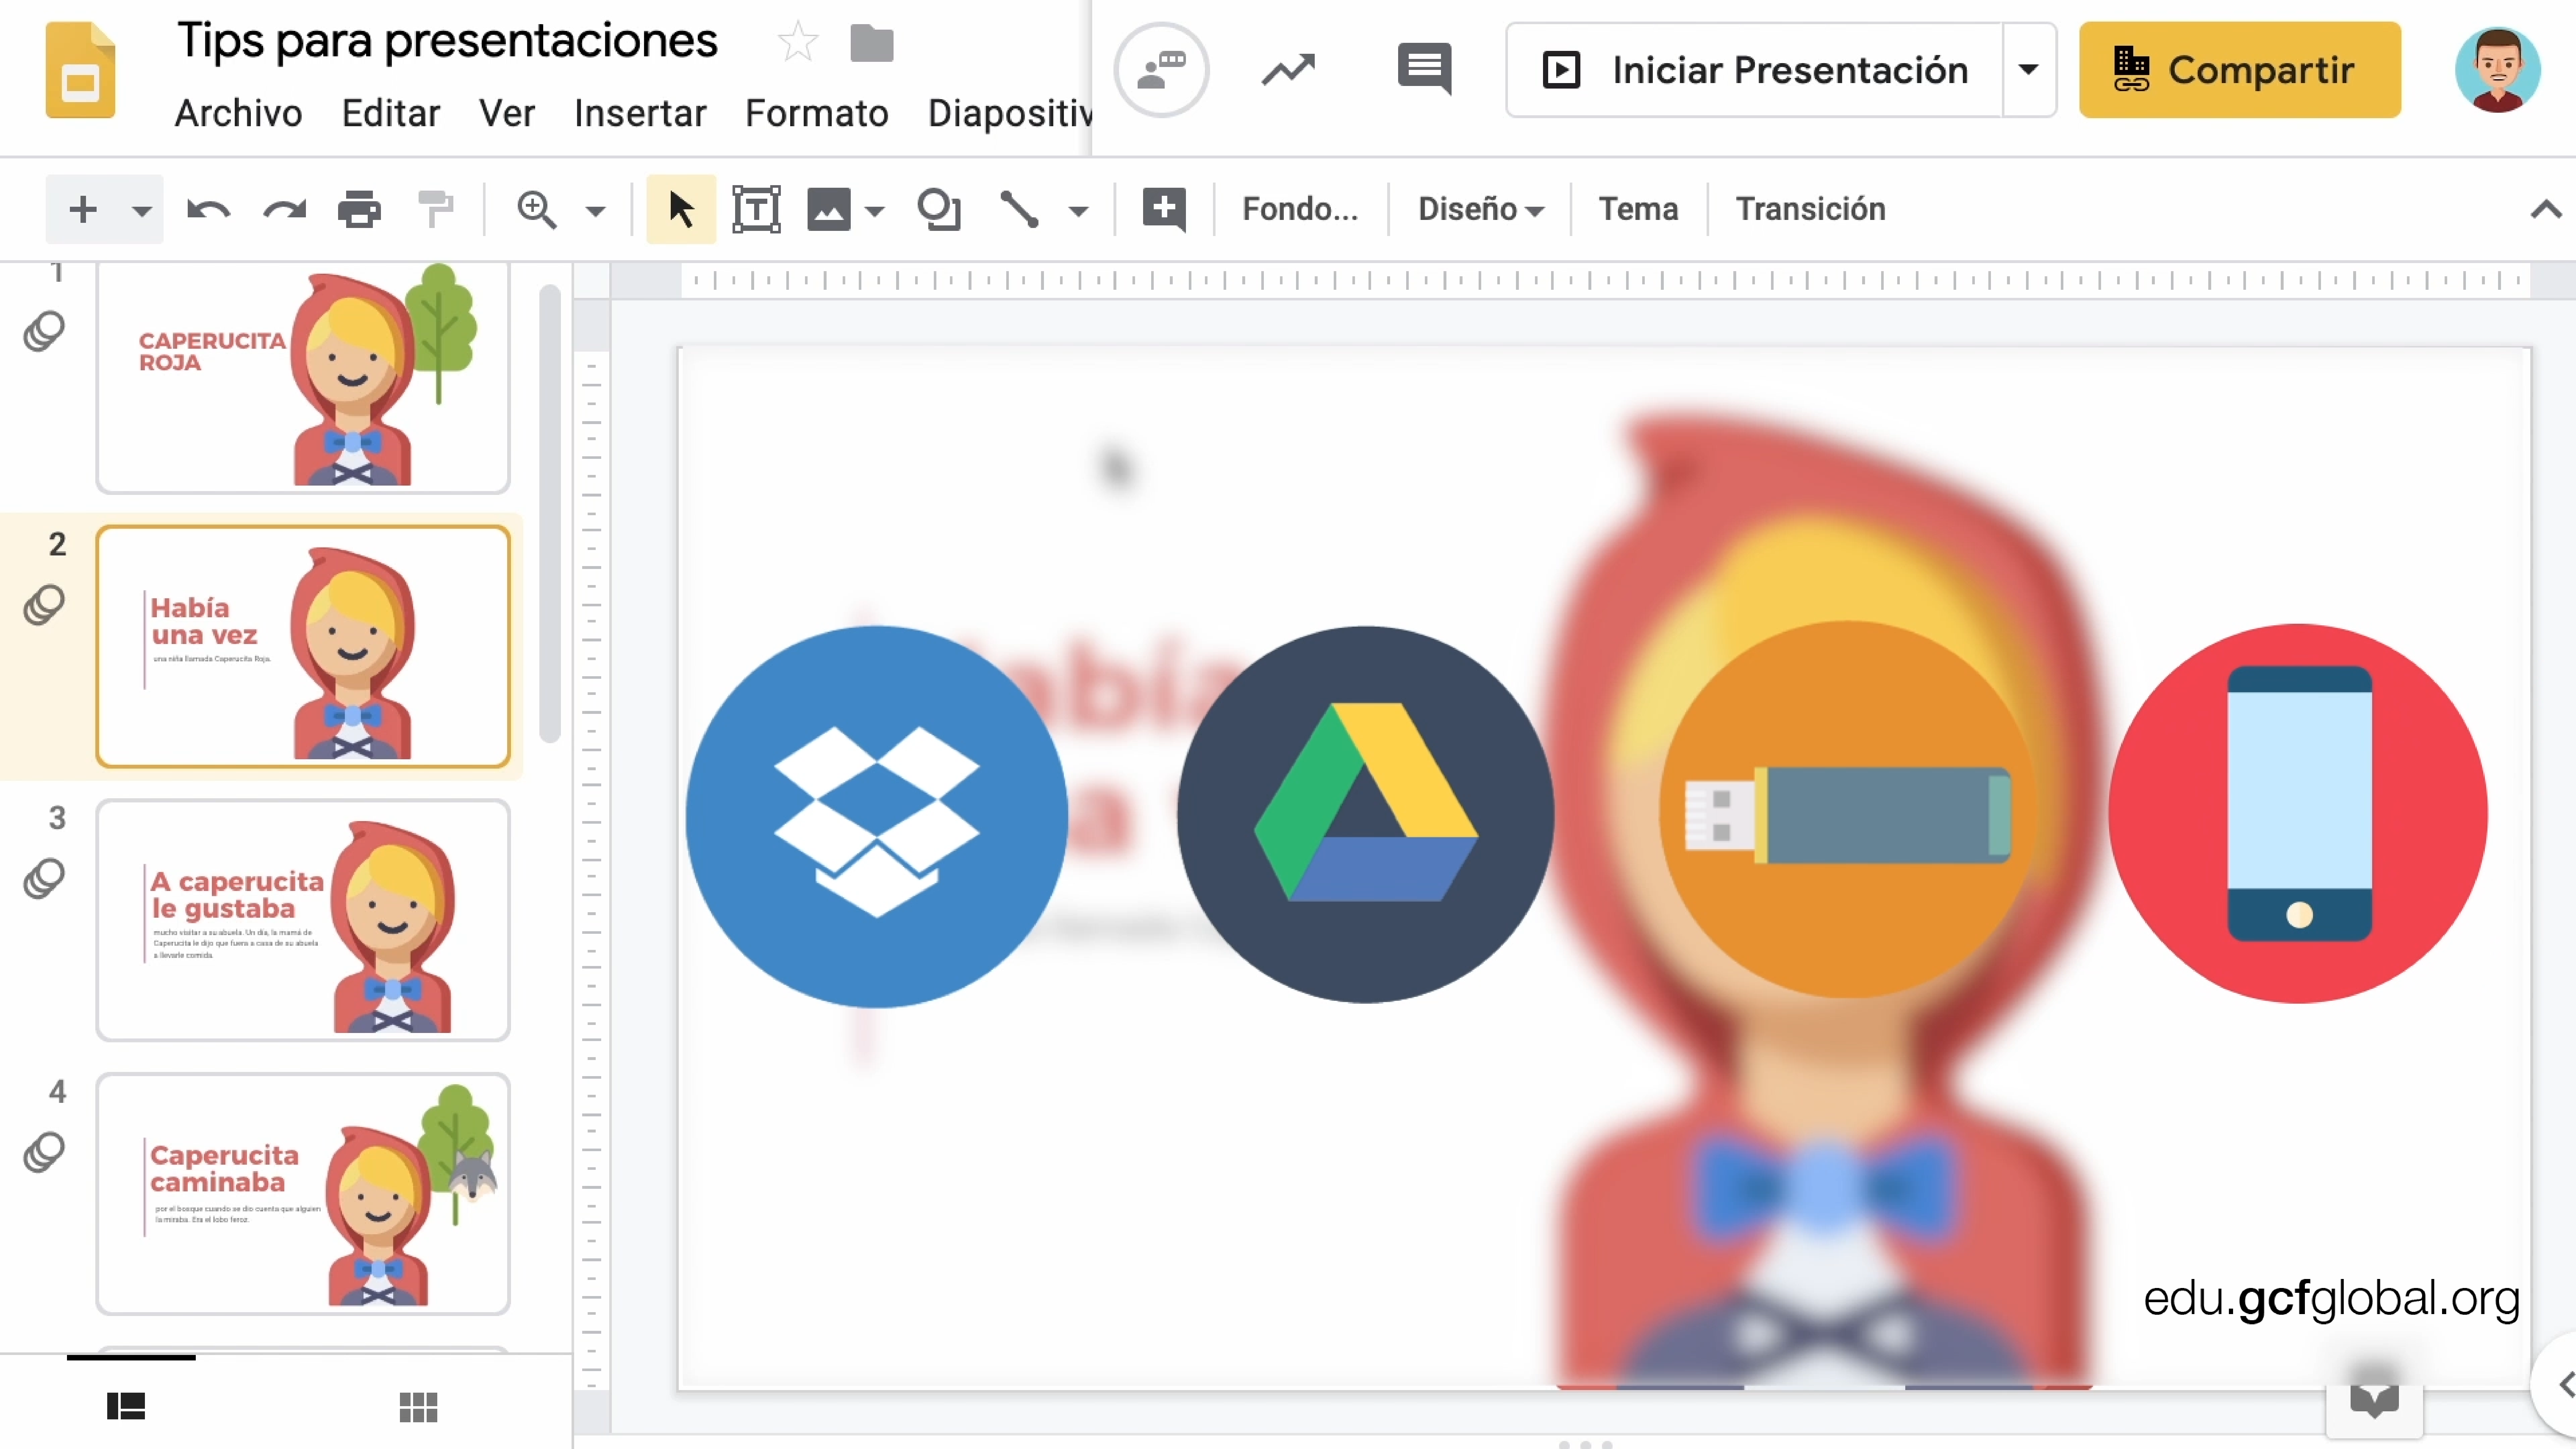Image resolution: width=2576 pixels, height=1449 pixels.
Task: Click the Fondo... button
Action: [1300, 209]
